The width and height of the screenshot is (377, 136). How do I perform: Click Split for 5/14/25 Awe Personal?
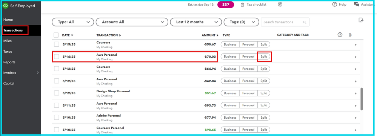pos(264,57)
